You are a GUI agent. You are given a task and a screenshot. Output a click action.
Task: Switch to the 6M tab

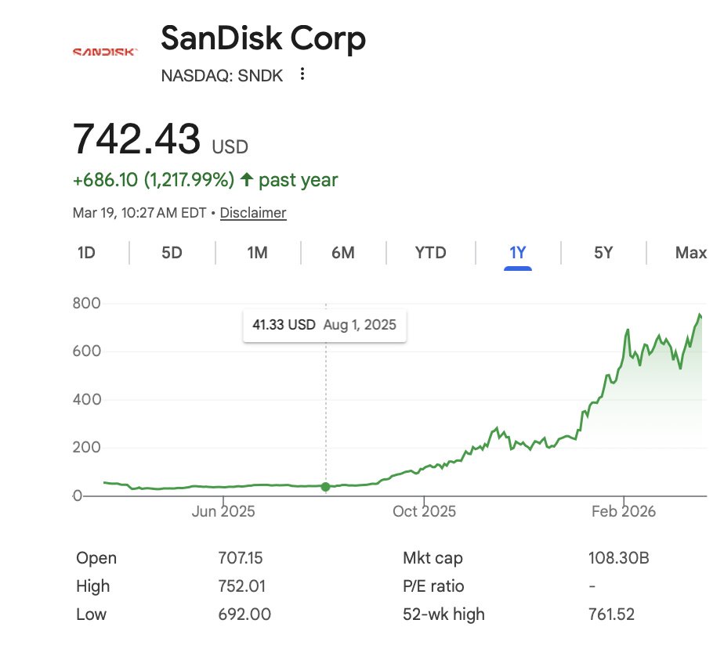coord(342,253)
